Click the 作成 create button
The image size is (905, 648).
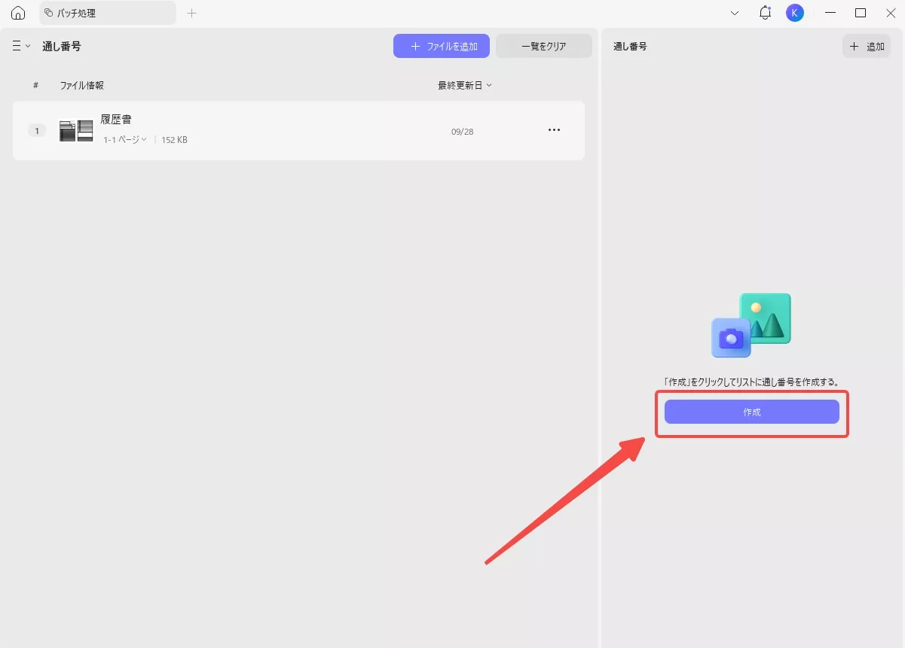point(752,412)
